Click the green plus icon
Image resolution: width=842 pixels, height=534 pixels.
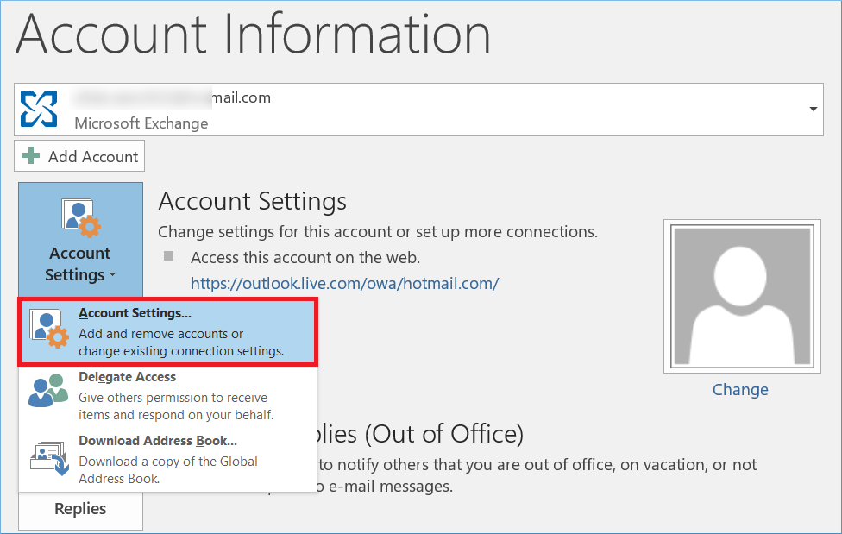[x=32, y=156]
